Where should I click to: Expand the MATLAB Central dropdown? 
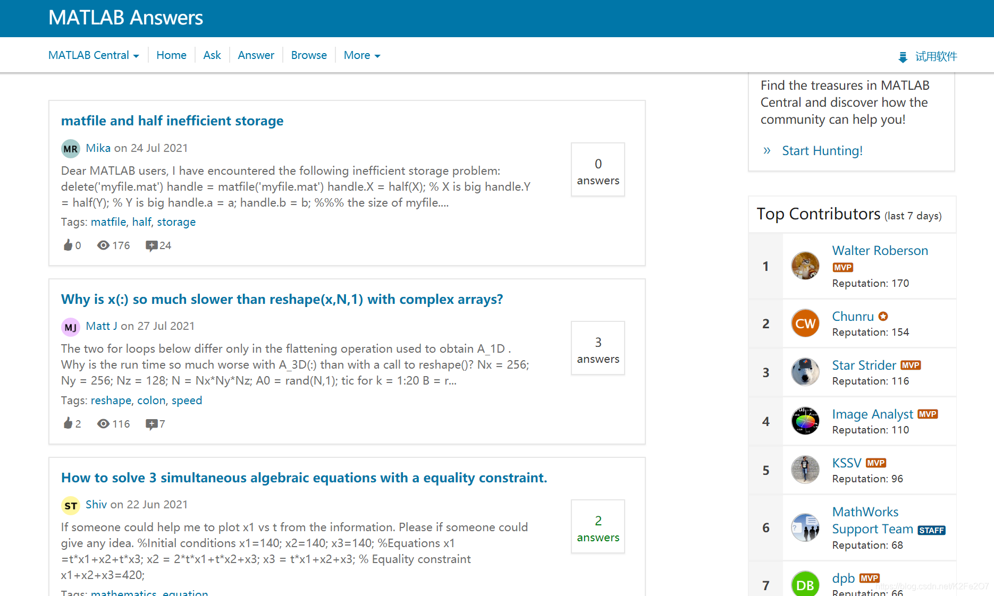[94, 55]
